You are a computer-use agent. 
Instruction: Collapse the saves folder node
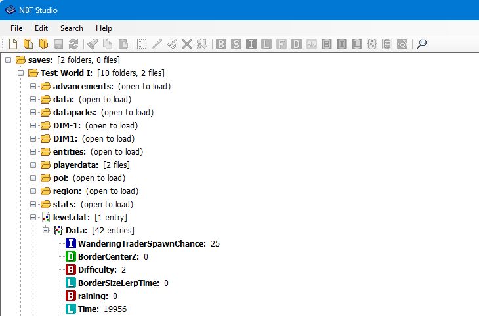[x=9, y=60]
